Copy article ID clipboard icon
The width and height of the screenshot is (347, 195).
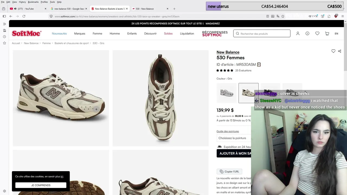tap(259, 64)
